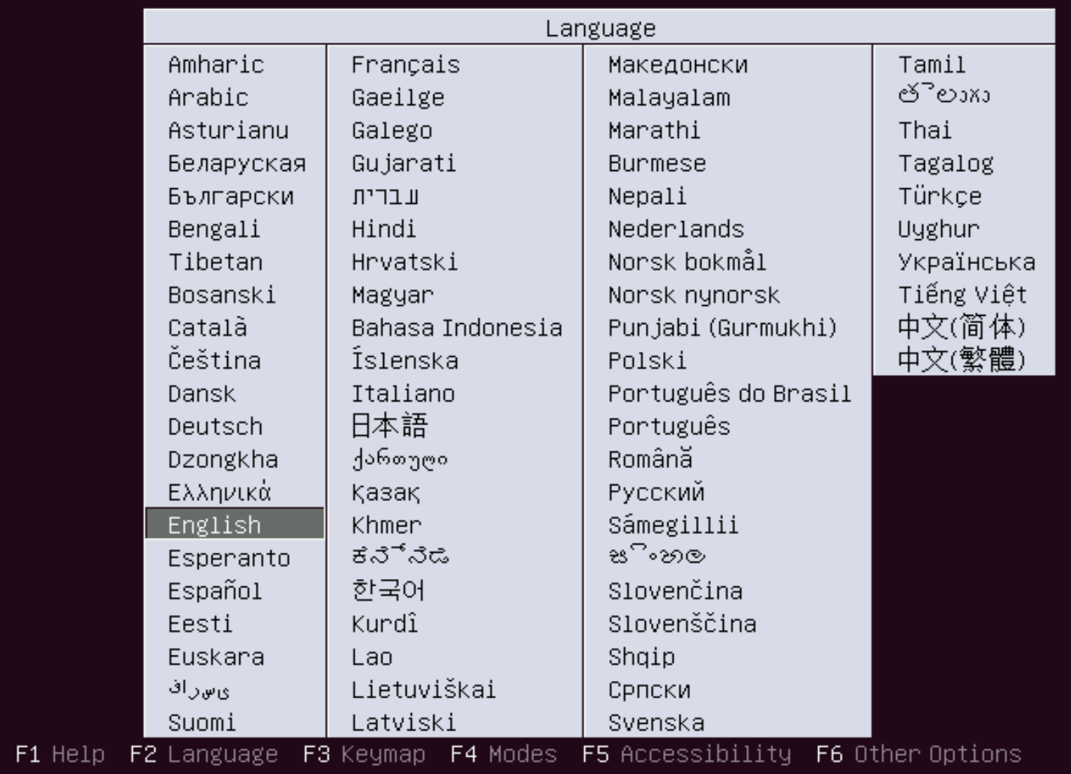Choose Português do Brasil

click(x=729, y=394)
